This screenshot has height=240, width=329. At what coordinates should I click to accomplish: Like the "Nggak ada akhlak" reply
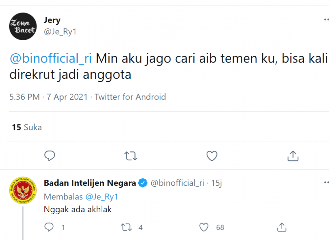click(x=204, y=227)
